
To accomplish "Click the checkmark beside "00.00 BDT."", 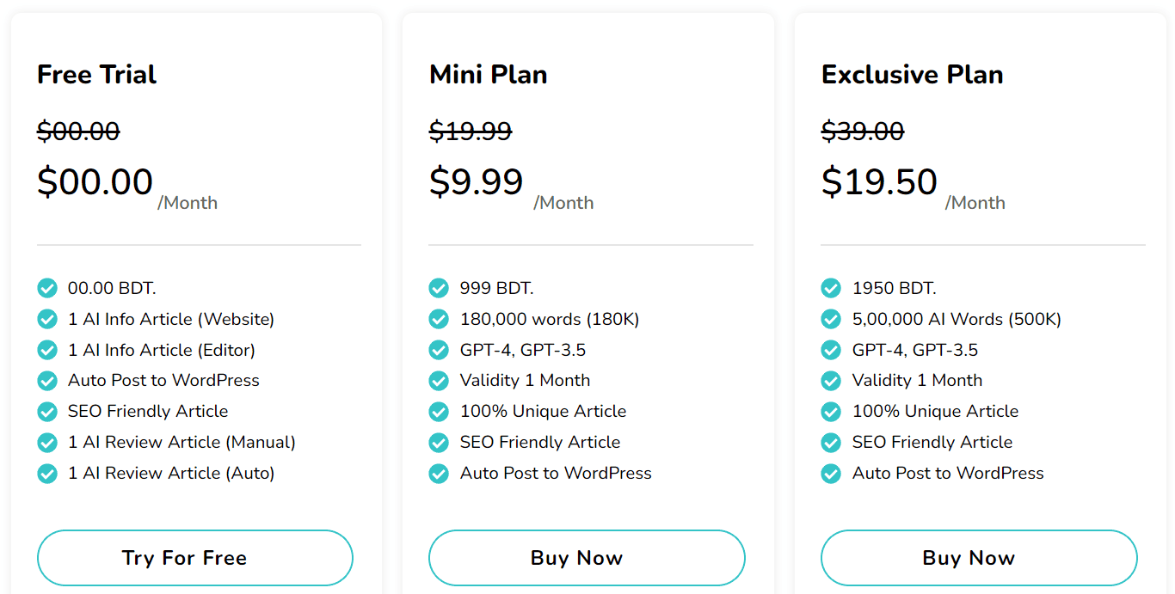I will [47, 288].
